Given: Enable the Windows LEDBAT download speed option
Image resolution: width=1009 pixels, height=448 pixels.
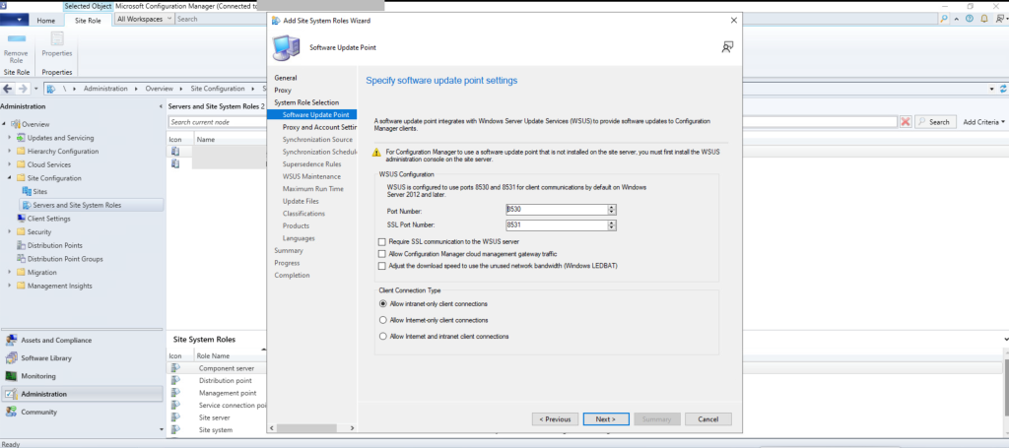Looking at the screenshot, I should (382, 266).
